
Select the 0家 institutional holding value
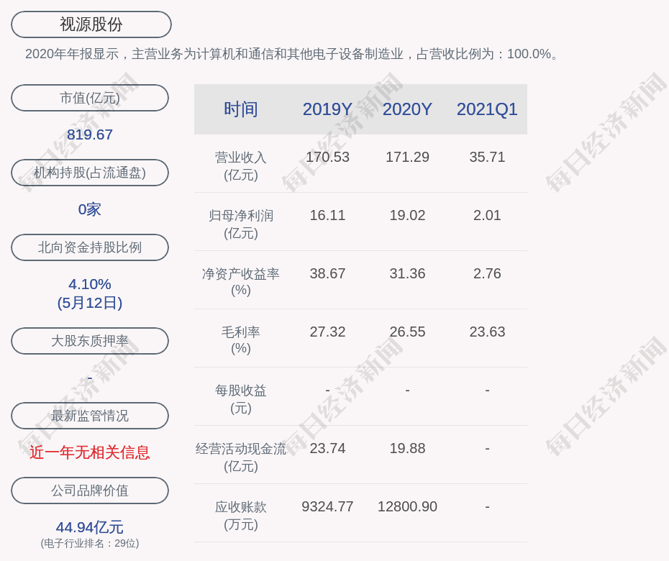click(90, 209)
